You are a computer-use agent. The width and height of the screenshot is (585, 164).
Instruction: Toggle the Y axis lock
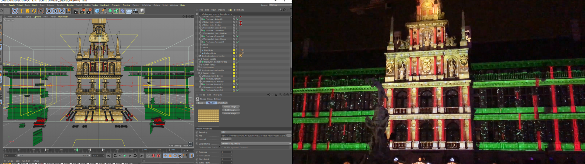(x=55, y=11)
